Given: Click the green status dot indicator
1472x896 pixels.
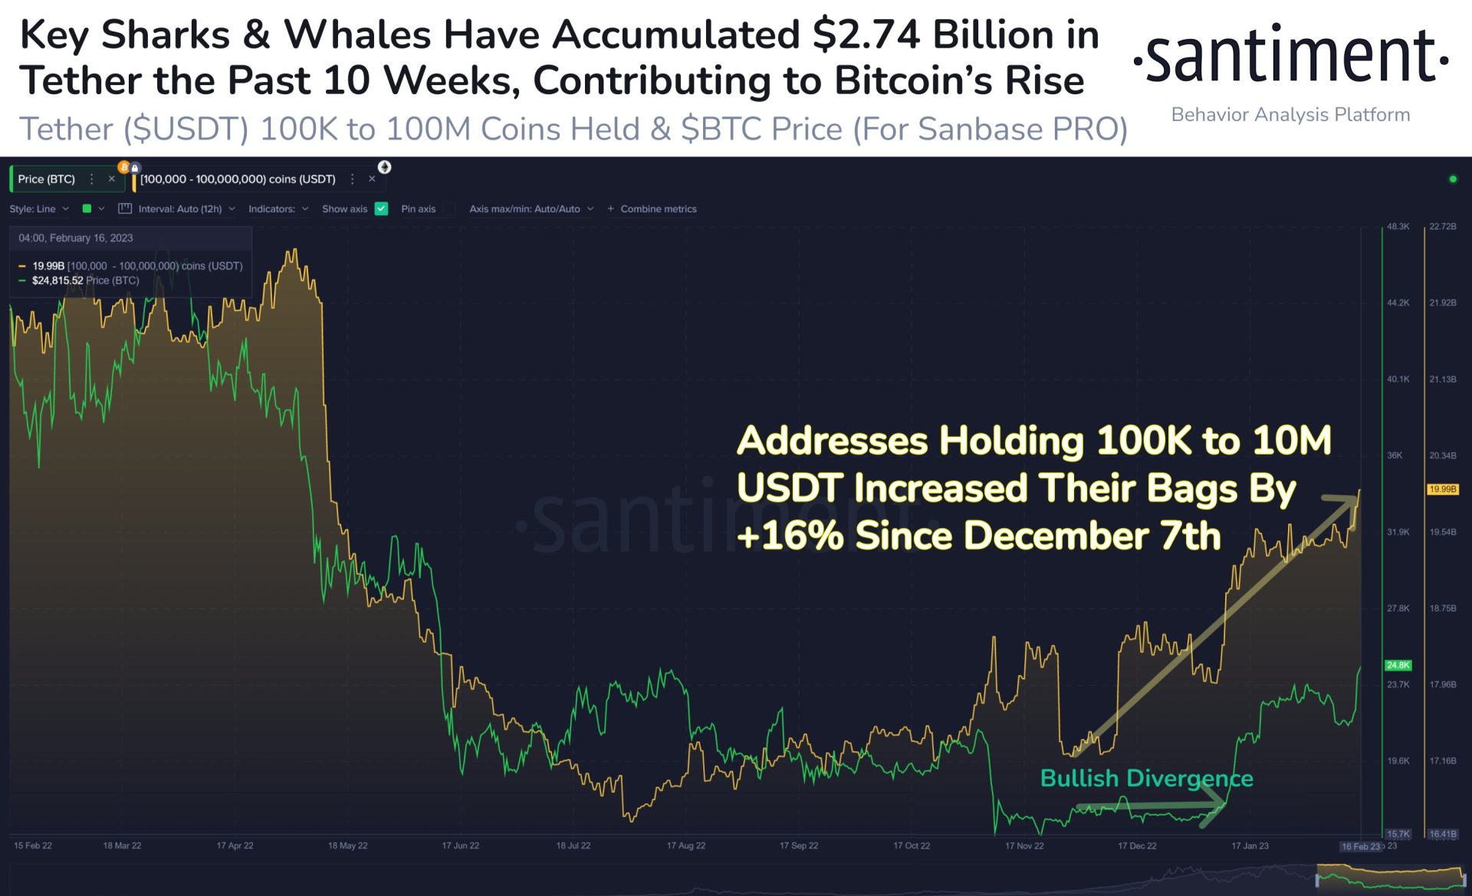Looking at the screenshot, I should (1452, 179).
